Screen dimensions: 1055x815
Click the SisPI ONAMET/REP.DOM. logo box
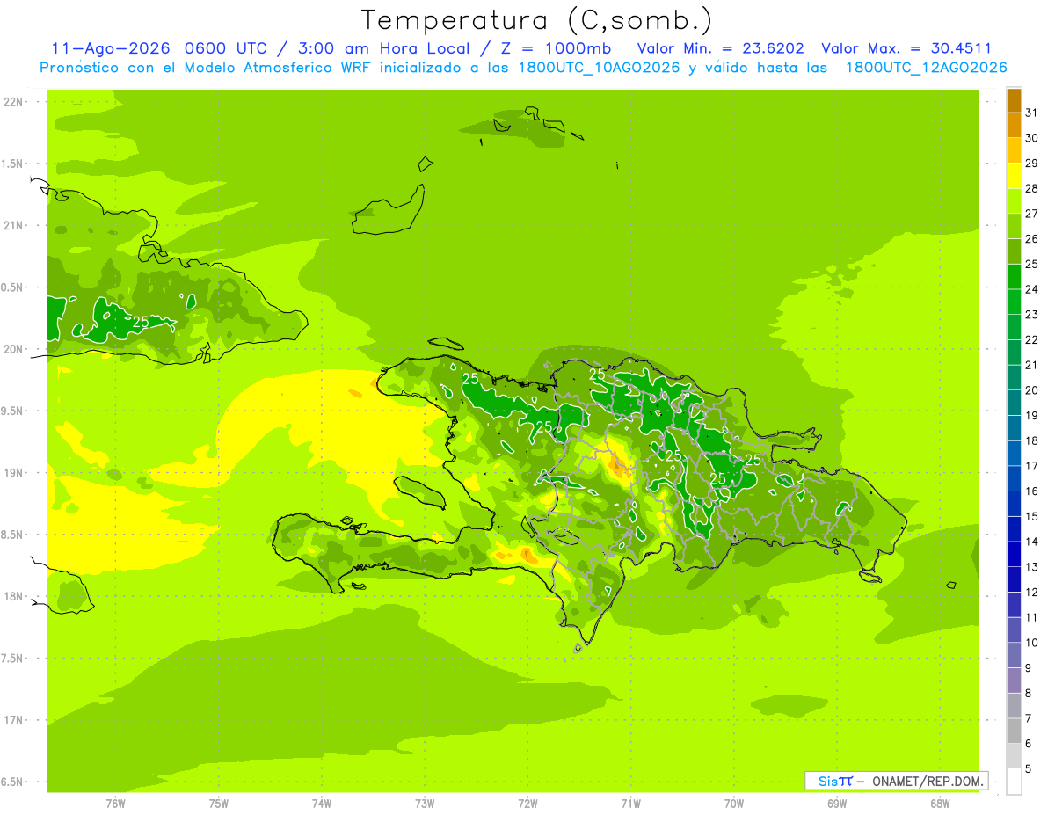pos(896,781)
